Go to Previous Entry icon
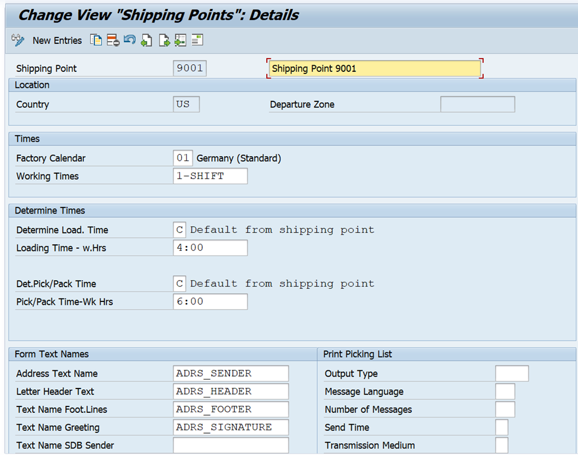Viewport: 578px width, 455px height. click(x=146, y=40)
